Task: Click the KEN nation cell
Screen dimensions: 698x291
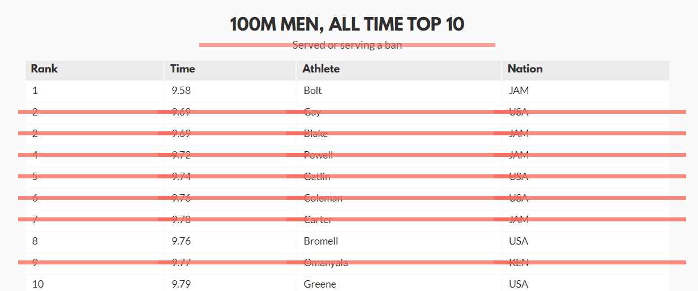Action: click(x=519, y=263)
